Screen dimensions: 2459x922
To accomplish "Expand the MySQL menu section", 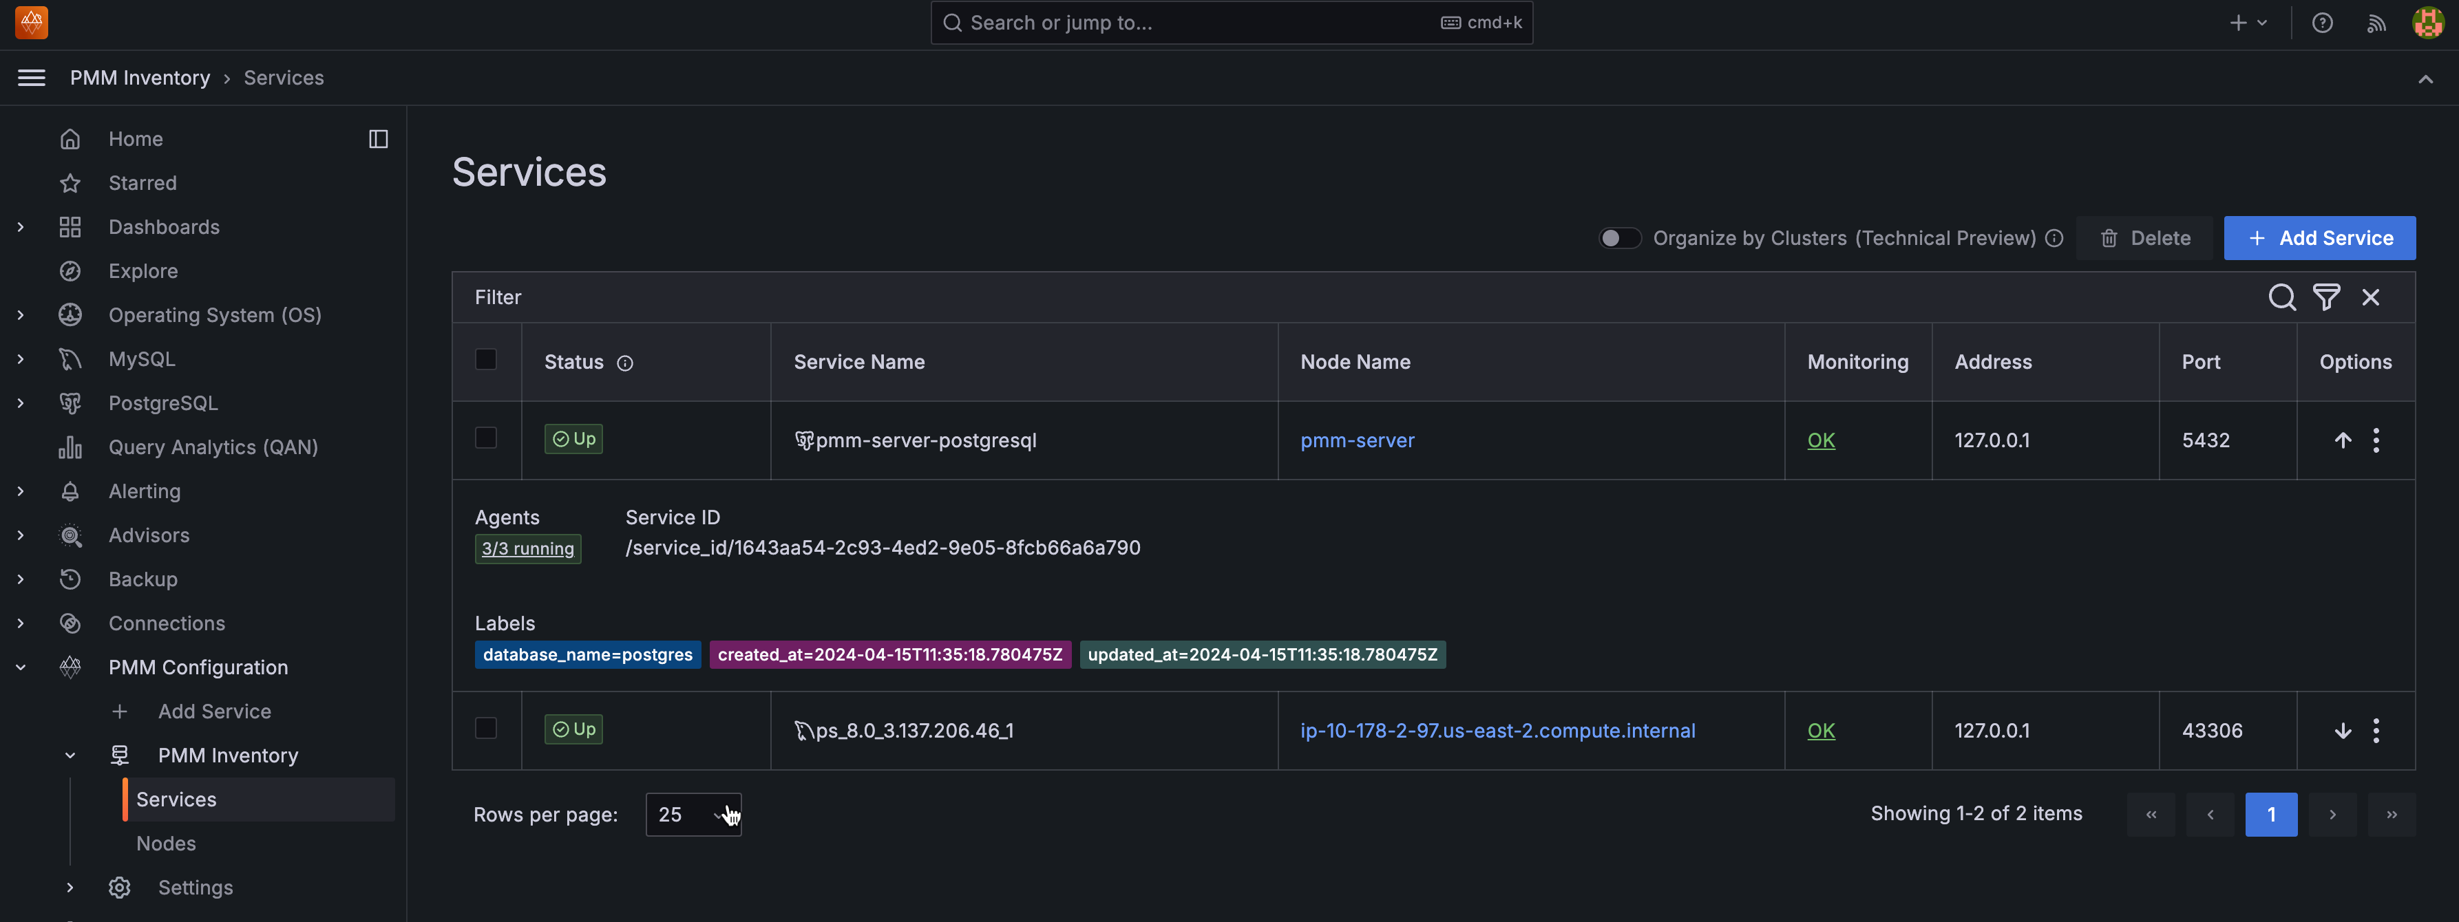I will pyautogui.click(x=21, y=359).
